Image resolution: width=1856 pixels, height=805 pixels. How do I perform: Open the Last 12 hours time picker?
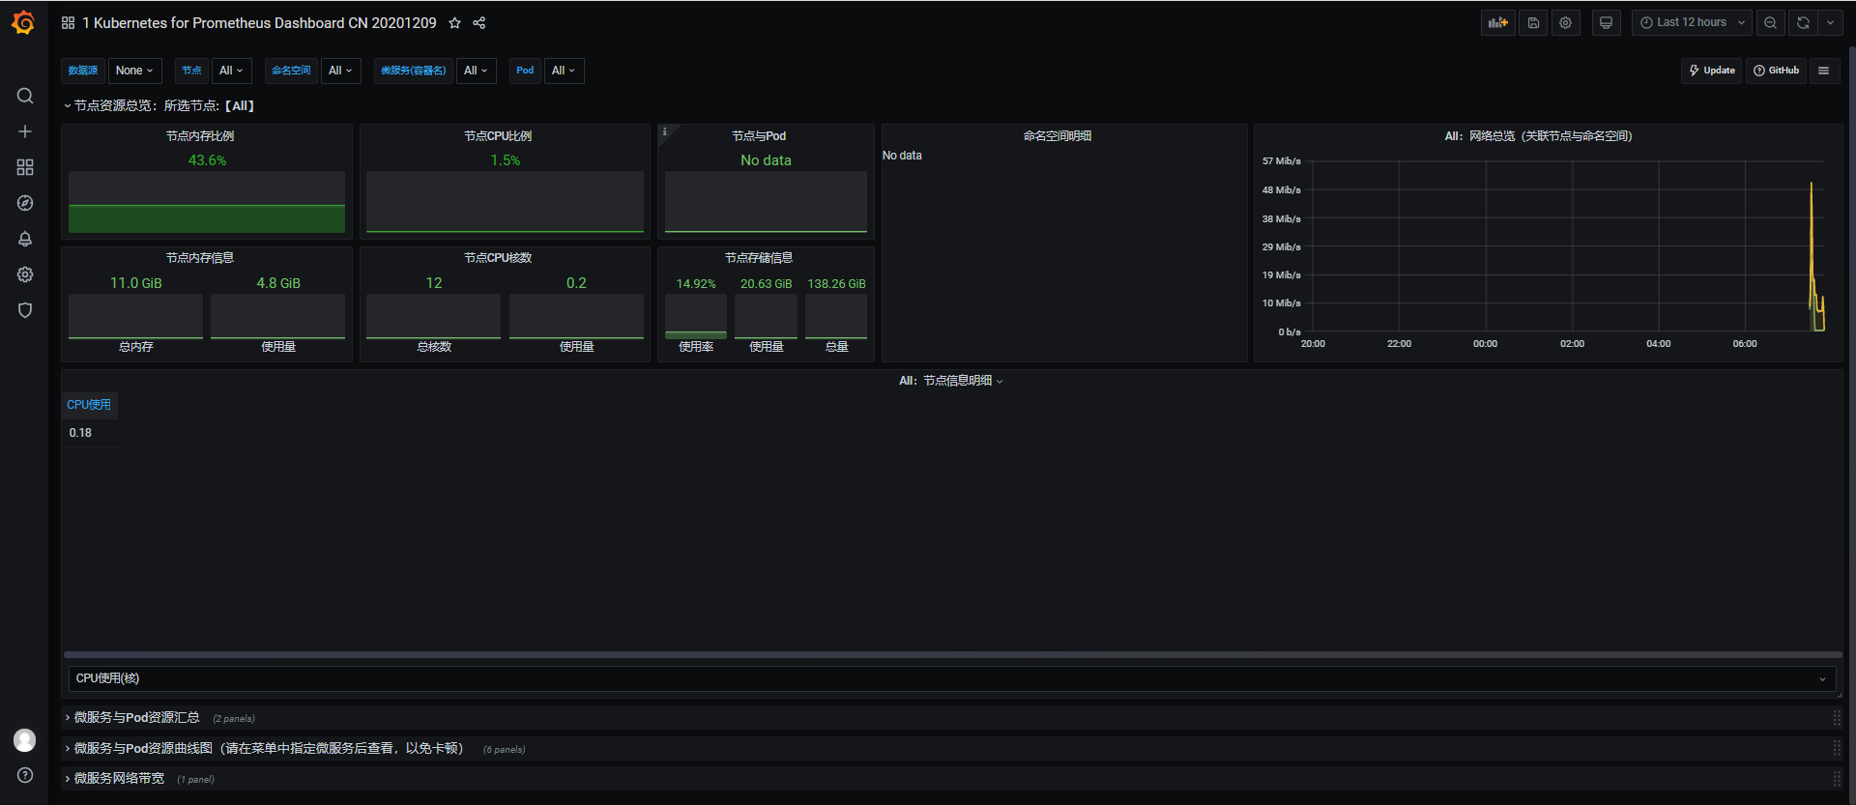(1692, 22)
